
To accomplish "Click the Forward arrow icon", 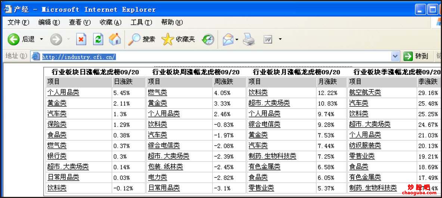I will [x=56, y=39].
